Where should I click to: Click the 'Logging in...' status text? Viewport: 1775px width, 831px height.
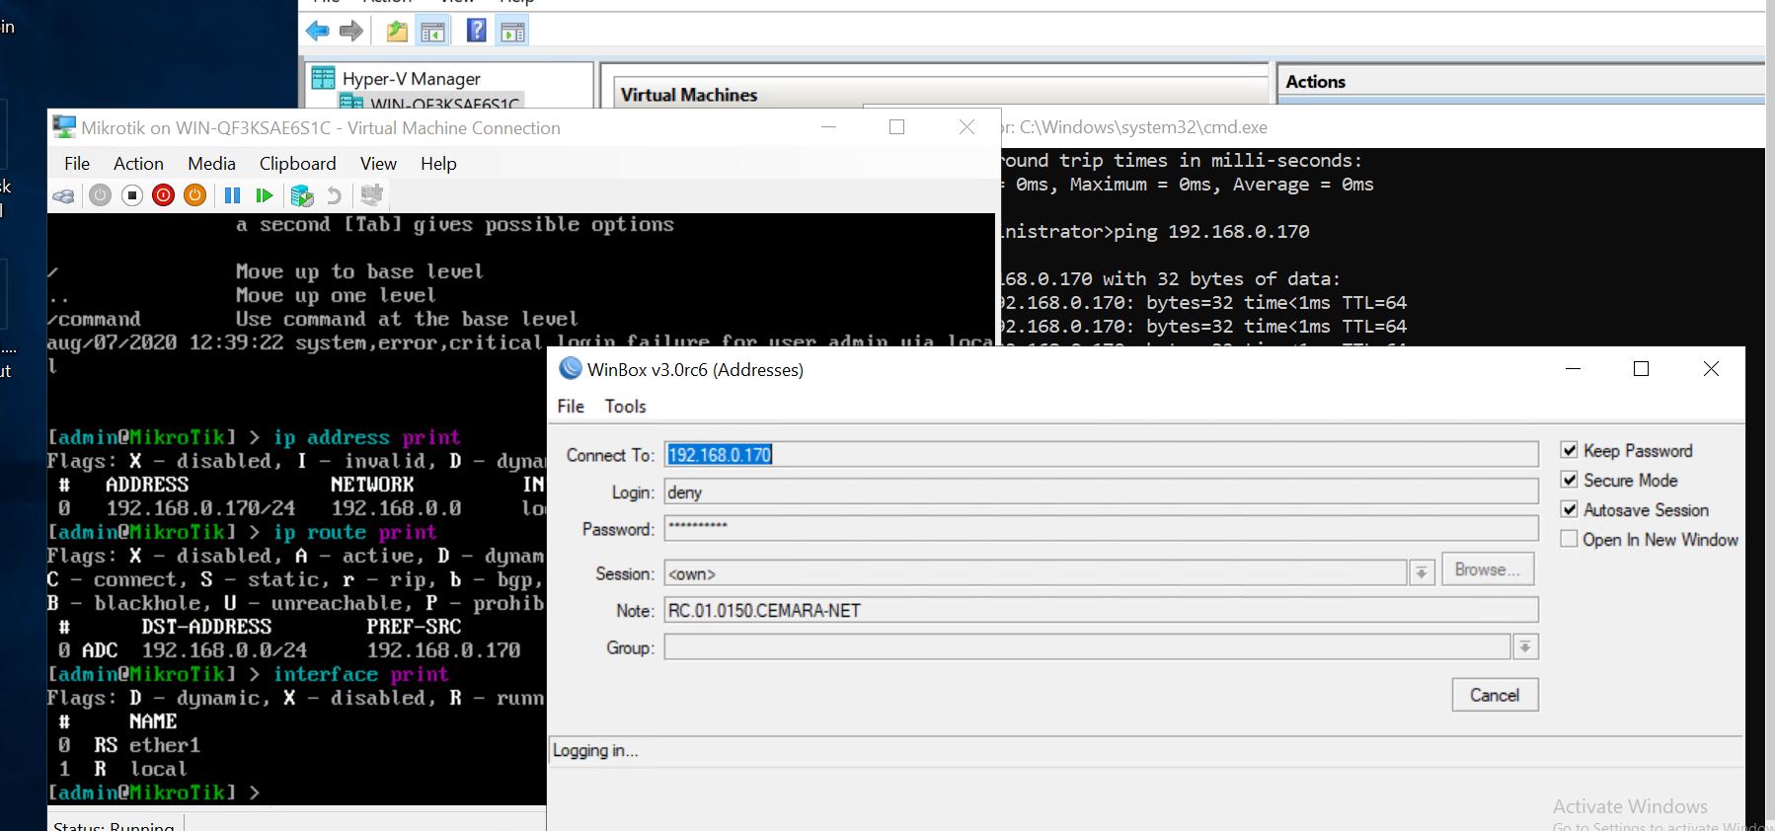(x=595, y=750)
